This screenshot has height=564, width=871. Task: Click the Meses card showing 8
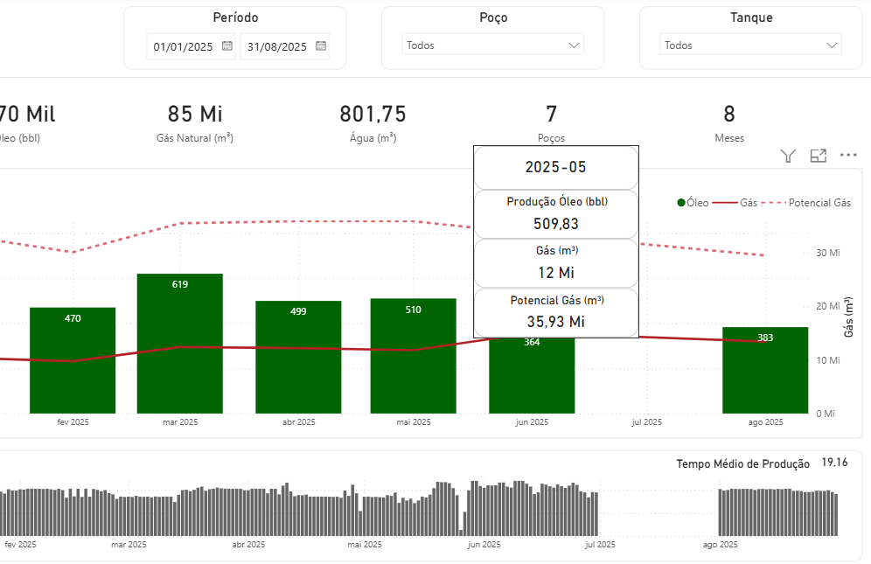point(729,122)
